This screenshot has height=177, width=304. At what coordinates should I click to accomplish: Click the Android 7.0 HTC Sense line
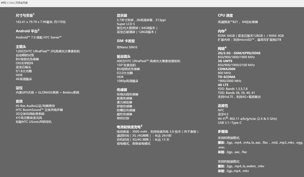point(39,38)
